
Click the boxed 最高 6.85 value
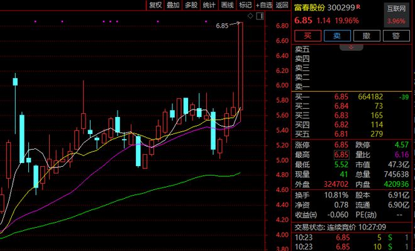pos(341,155)
